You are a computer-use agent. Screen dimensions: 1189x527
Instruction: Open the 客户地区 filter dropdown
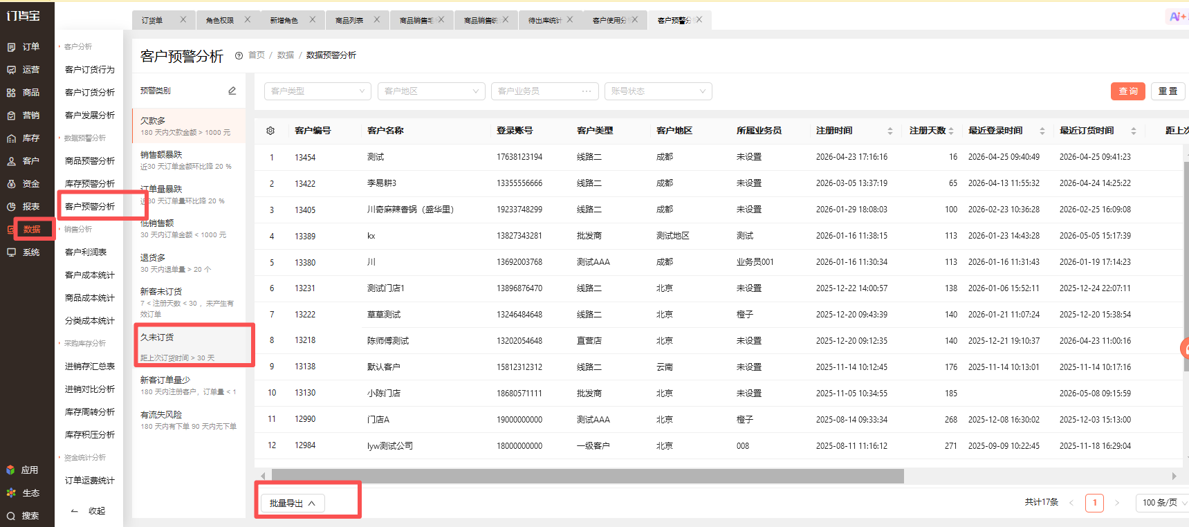[x=432, y=91]
